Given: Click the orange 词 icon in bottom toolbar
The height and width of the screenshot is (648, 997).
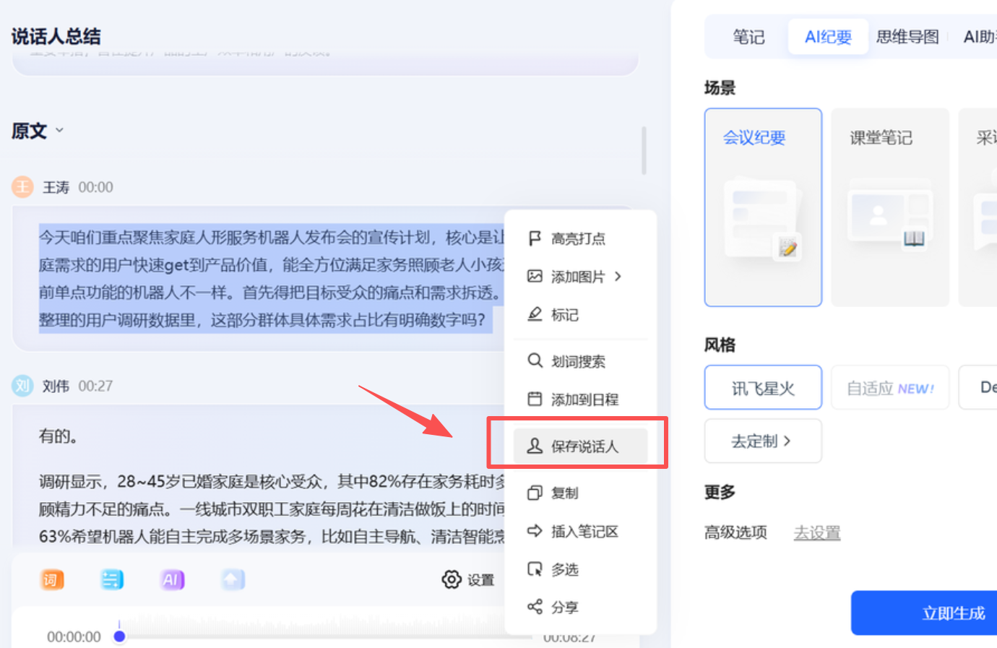Looking at the screenshot, I should [51, 579].
